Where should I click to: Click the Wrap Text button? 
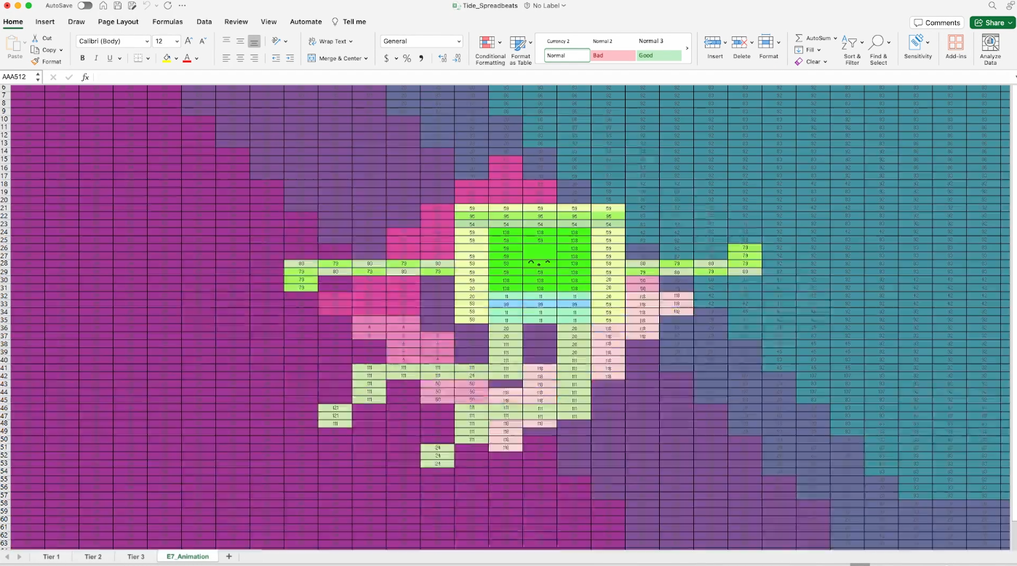click(x=330, y=41)
